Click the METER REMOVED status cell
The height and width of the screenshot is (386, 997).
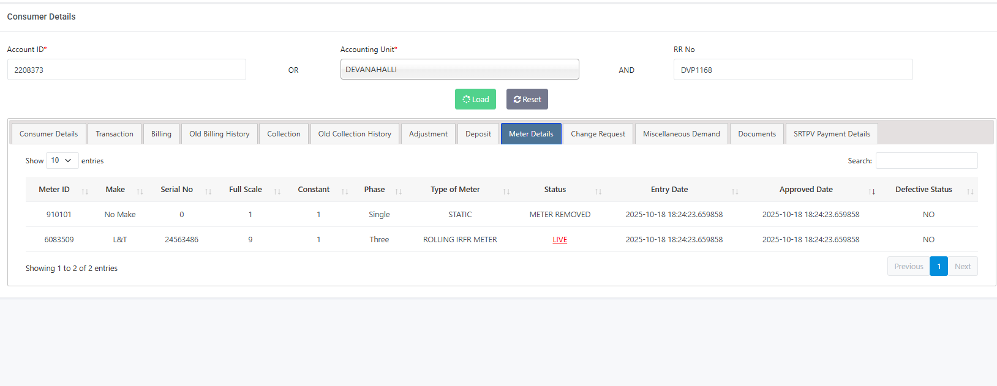click(x=560, y=215)
